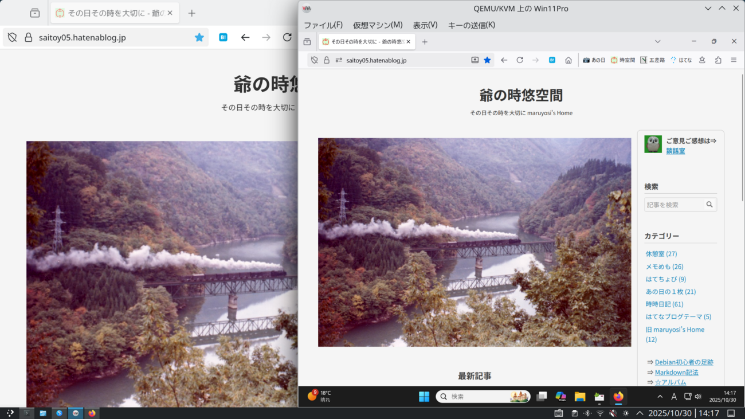
Task: Follow the Debian初心者の足跡 link
Action: click(684, 362)
